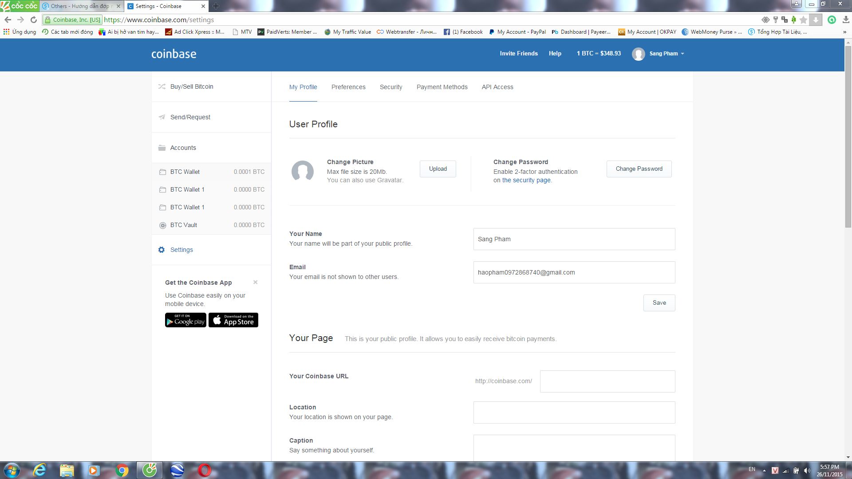Bookmark this page with star icon
The height and width of the screenshot is (479, 852).
(x=803, y=20)
